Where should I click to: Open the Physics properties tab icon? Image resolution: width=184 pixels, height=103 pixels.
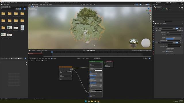(x=153, y=45)
